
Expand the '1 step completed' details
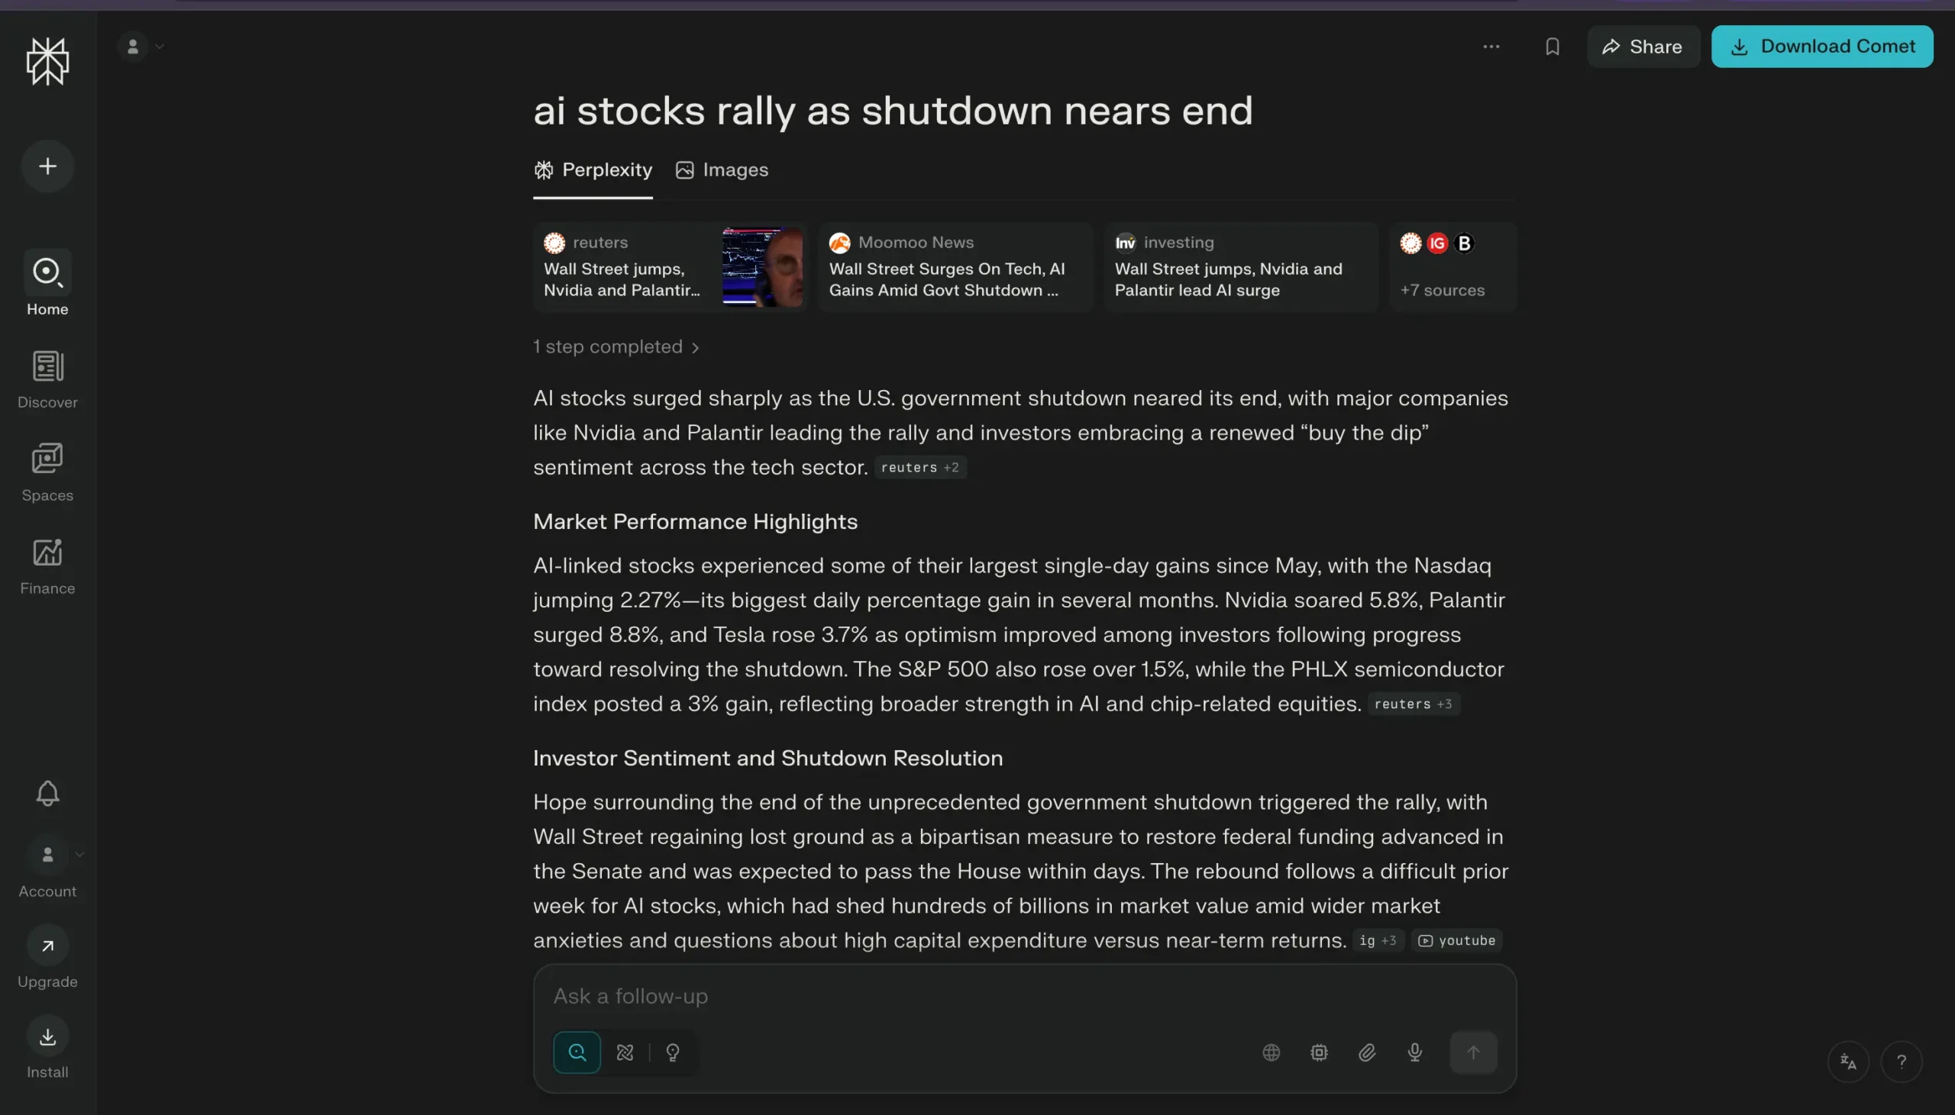click(x=616, y=347)
